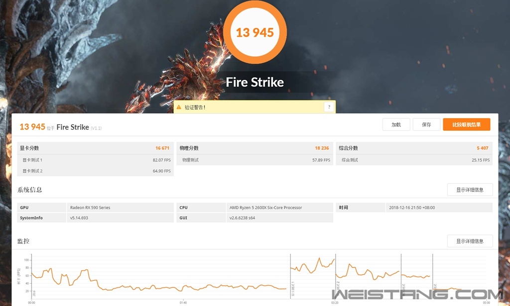
Task: Click the 监控 section heading
Action: tap(23, 241)
